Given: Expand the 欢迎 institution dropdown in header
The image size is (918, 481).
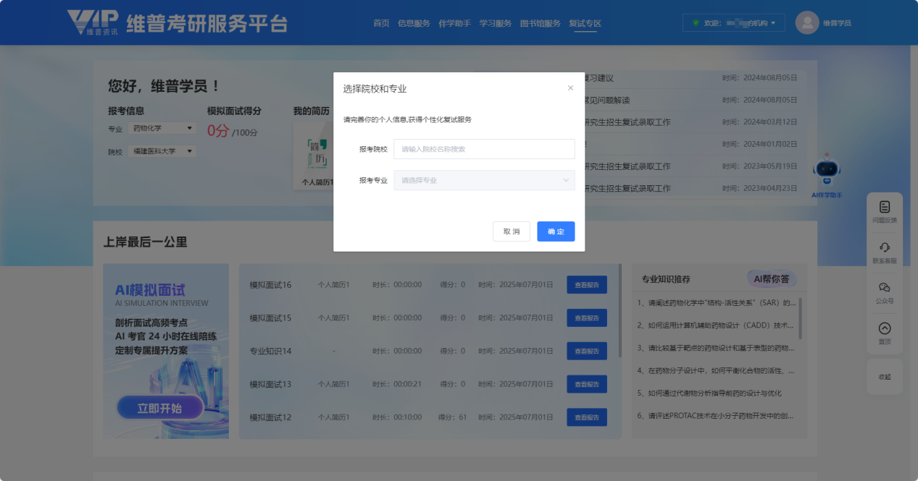Looking at the screenshot, I should click(x=733, y=23).
